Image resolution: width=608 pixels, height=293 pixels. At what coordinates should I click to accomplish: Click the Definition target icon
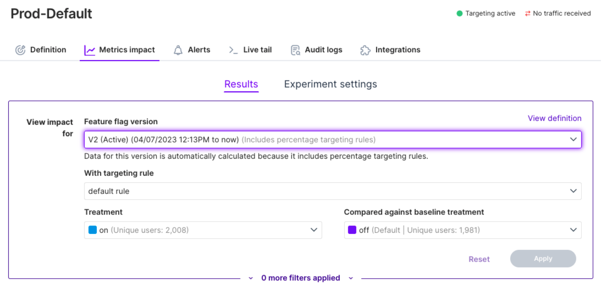(x=20, y=50)
